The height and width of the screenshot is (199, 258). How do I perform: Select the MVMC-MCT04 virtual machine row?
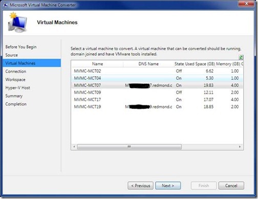tap(157, 78)
